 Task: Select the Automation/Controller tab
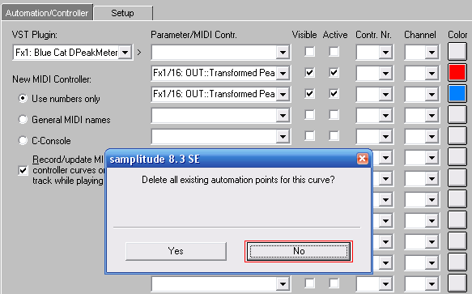click(47, 13)
